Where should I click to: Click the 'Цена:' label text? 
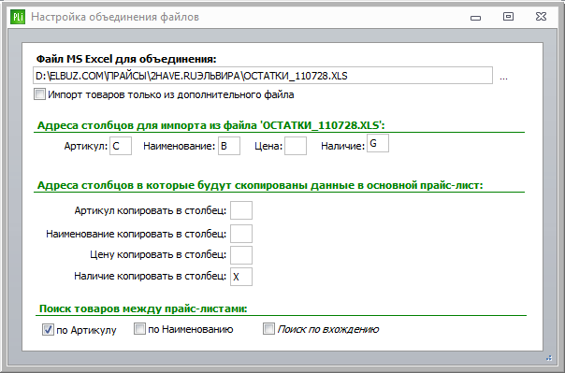click(268, 146)
